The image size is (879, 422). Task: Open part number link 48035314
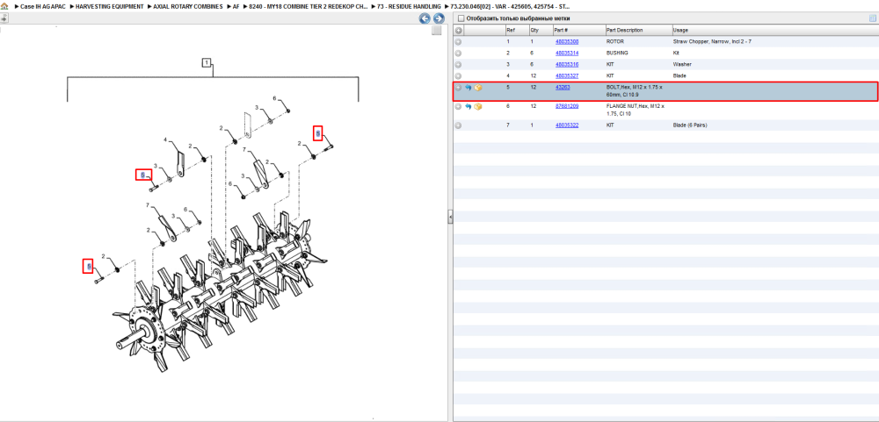pyautogui.click(x=567, y=54)
